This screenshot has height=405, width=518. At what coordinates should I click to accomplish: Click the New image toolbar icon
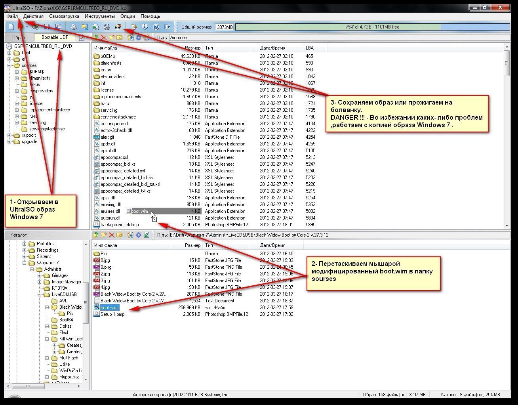pos(11,27)
